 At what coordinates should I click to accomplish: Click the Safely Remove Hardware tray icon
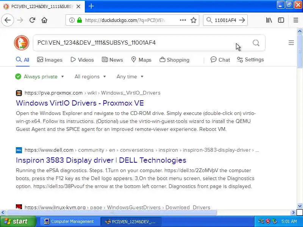[274, 221]
